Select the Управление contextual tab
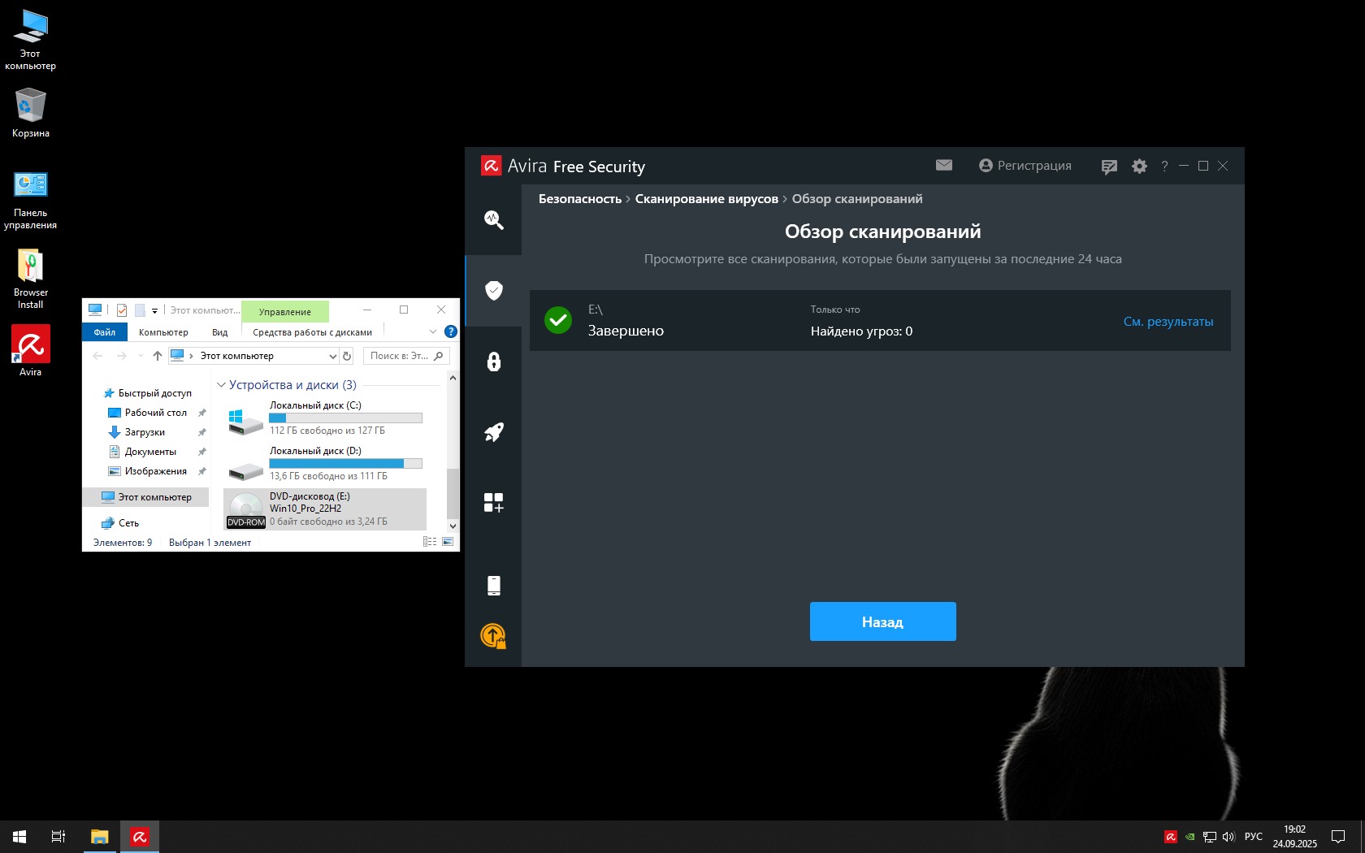Viewport: 1365px width, 853px height. (285, 312)
